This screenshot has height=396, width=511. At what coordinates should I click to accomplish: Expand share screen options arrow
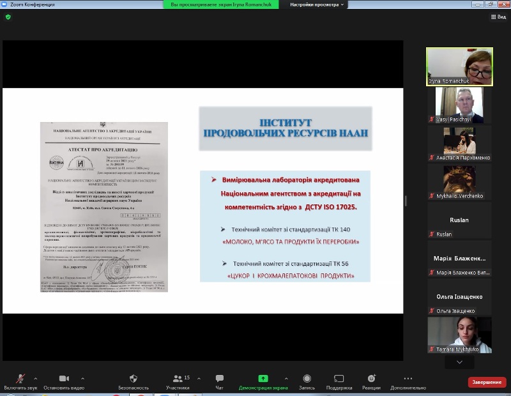point(286,378)
